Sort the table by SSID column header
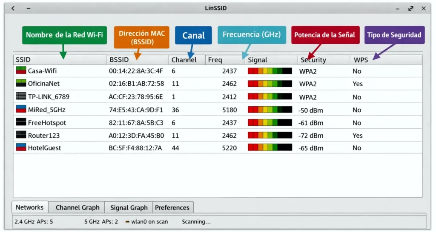Viewport: 436px width, 232px height. (x=60, y=60)
